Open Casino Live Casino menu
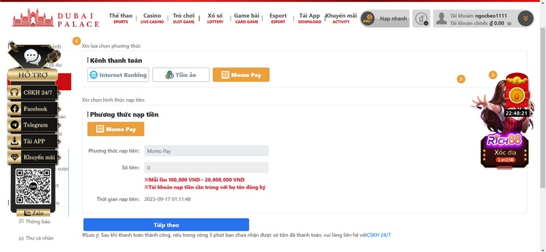Screen dimensions: 546x252 [x=152, y=18]
